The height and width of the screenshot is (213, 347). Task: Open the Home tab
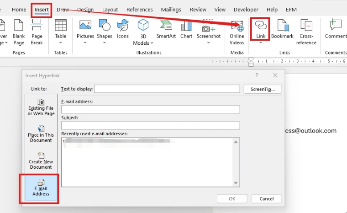pyautogui.click(x=19, y=10)
